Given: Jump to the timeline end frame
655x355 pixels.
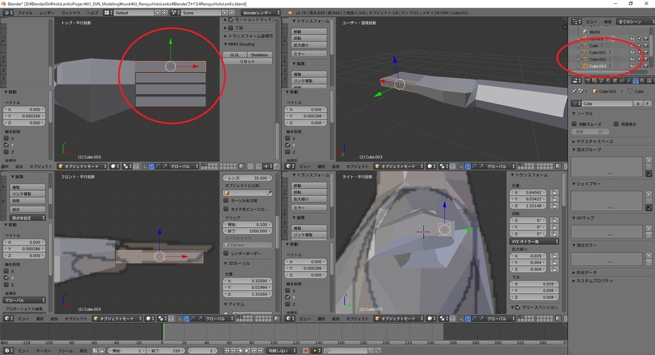Looking at the screenshot, I should pyautogui.click(x=261, y=351).
